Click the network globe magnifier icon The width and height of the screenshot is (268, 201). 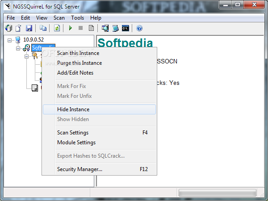click(x=105, y=28)
